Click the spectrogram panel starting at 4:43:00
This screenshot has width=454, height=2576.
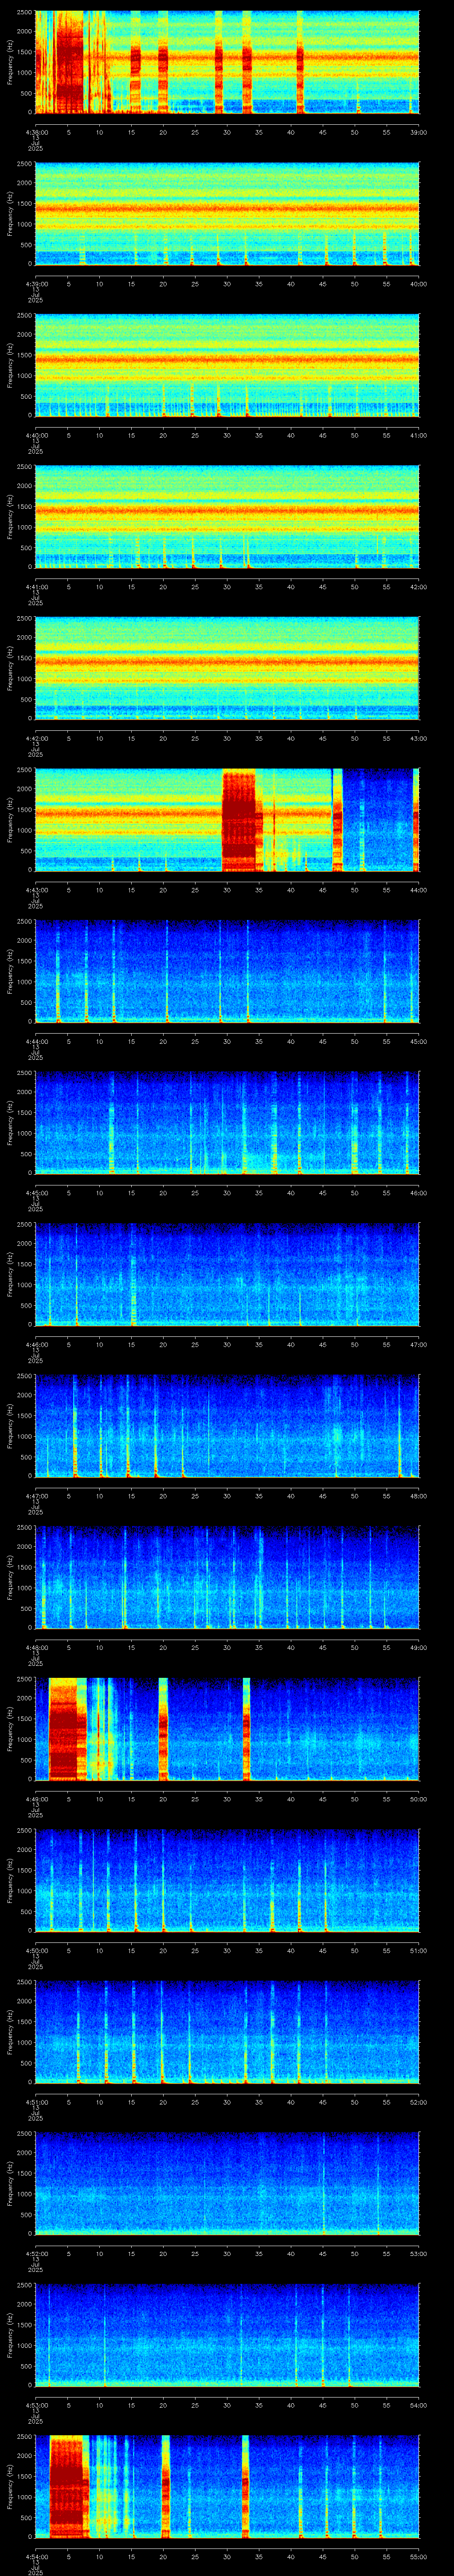pos(227,820)
